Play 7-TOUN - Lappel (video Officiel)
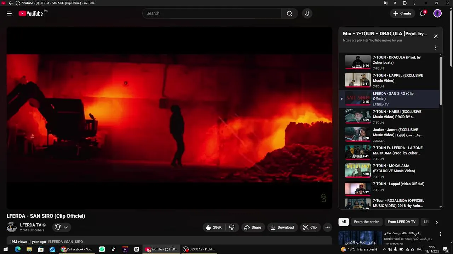 pyautogui.click(x=389, y=189)
